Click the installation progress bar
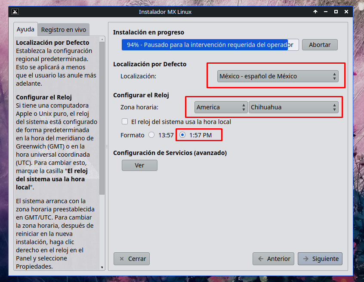 210,45
